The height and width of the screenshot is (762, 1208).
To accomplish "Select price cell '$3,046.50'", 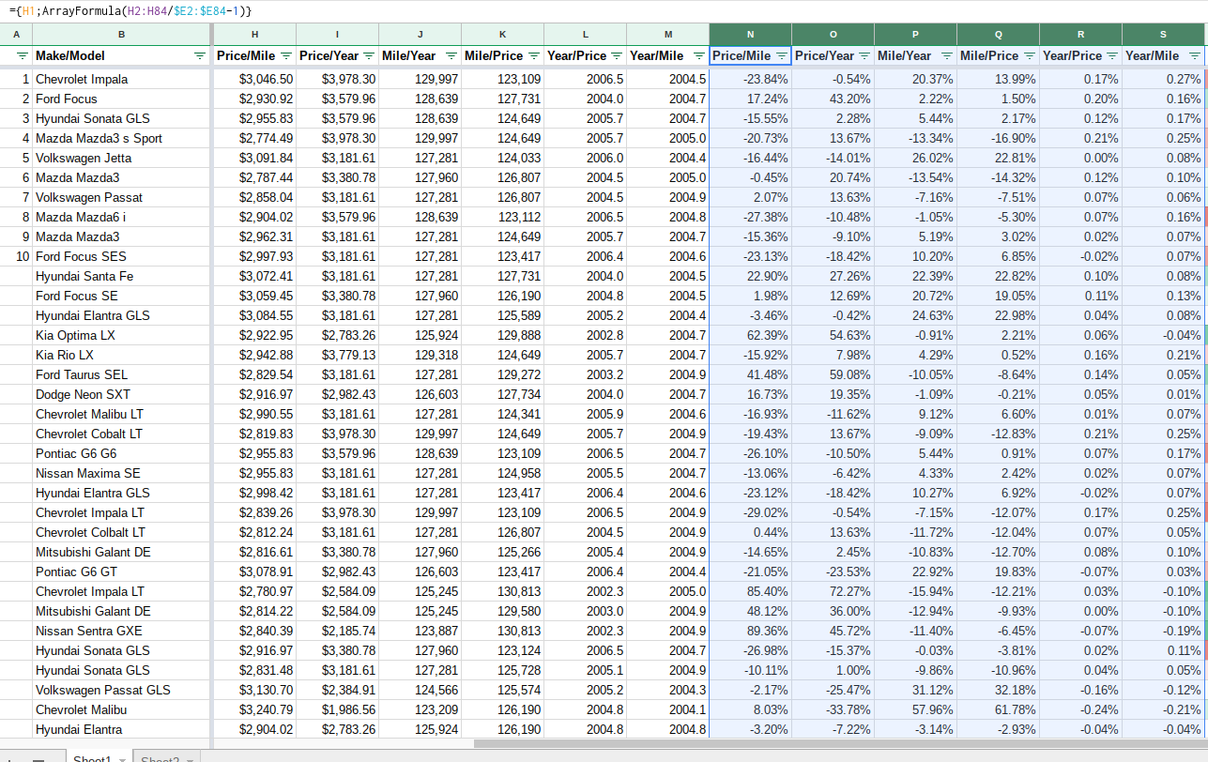I will pos(255,79).
